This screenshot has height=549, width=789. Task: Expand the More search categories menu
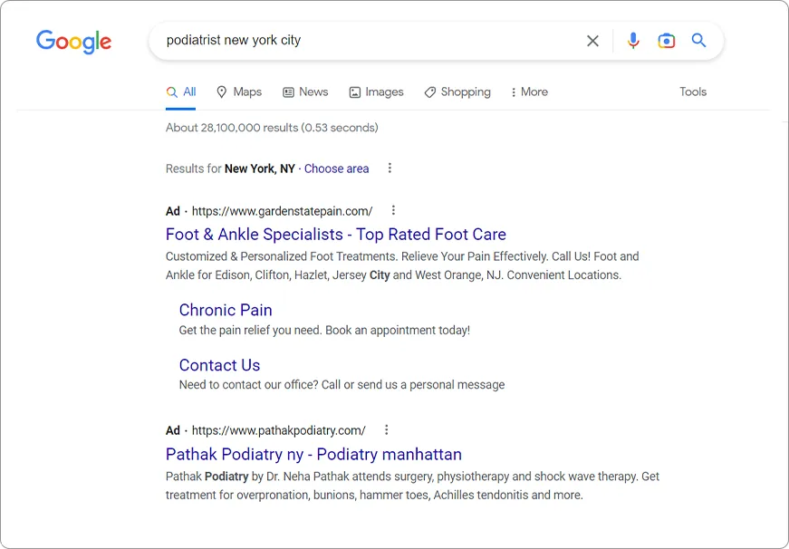point(529,92)
